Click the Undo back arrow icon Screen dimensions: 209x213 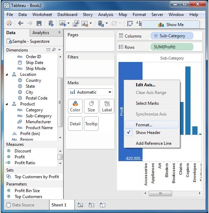pyautogui.click(x=21, y=23)
